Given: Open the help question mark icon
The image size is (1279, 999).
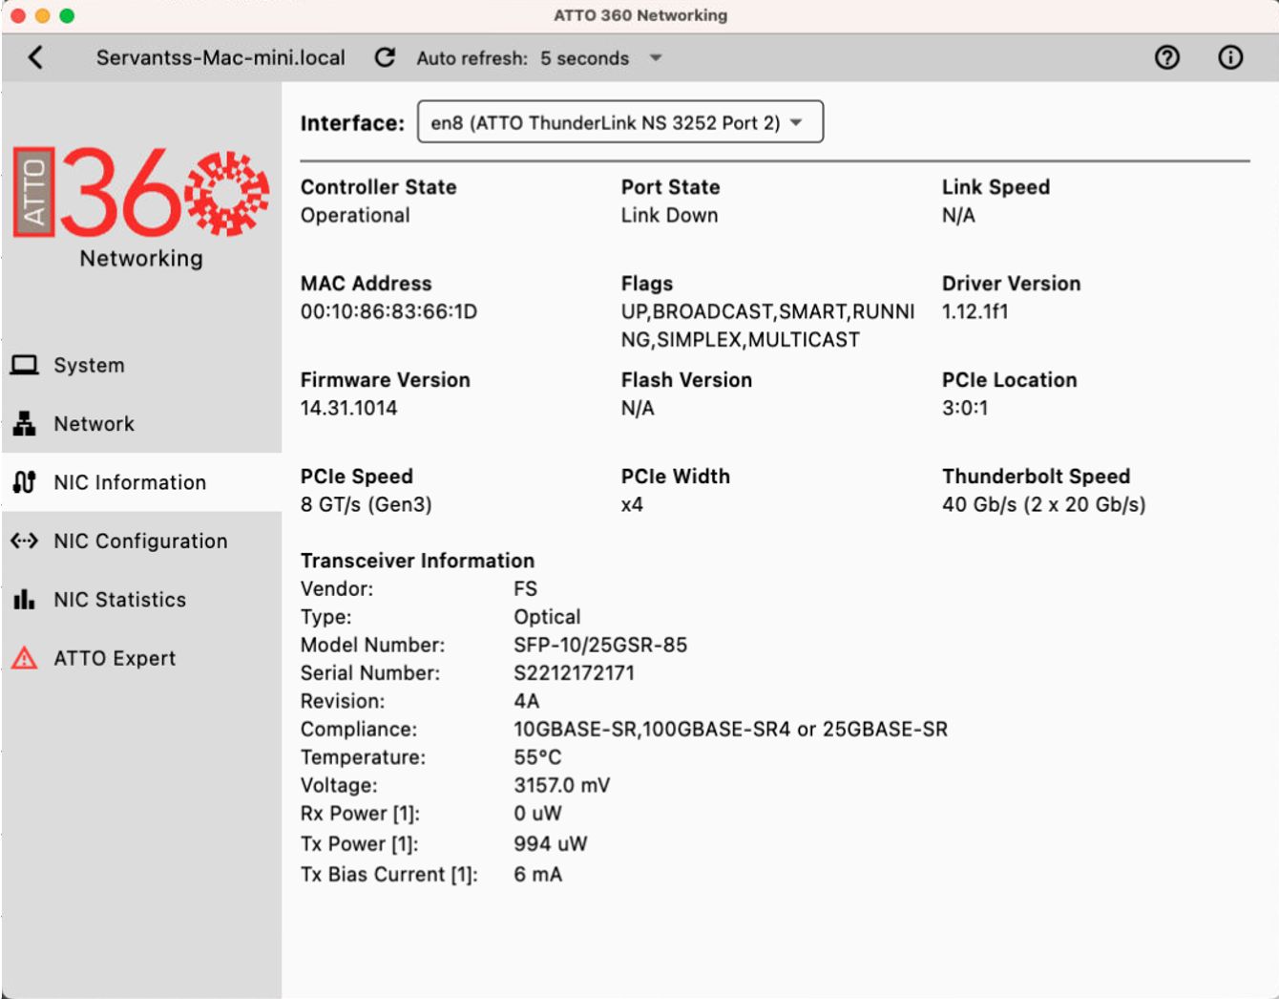Looking at the screenshot, I should coord(1166,58).
